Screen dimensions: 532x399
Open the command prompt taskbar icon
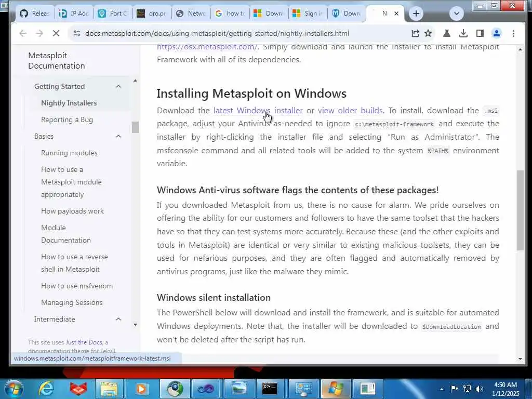270,389
